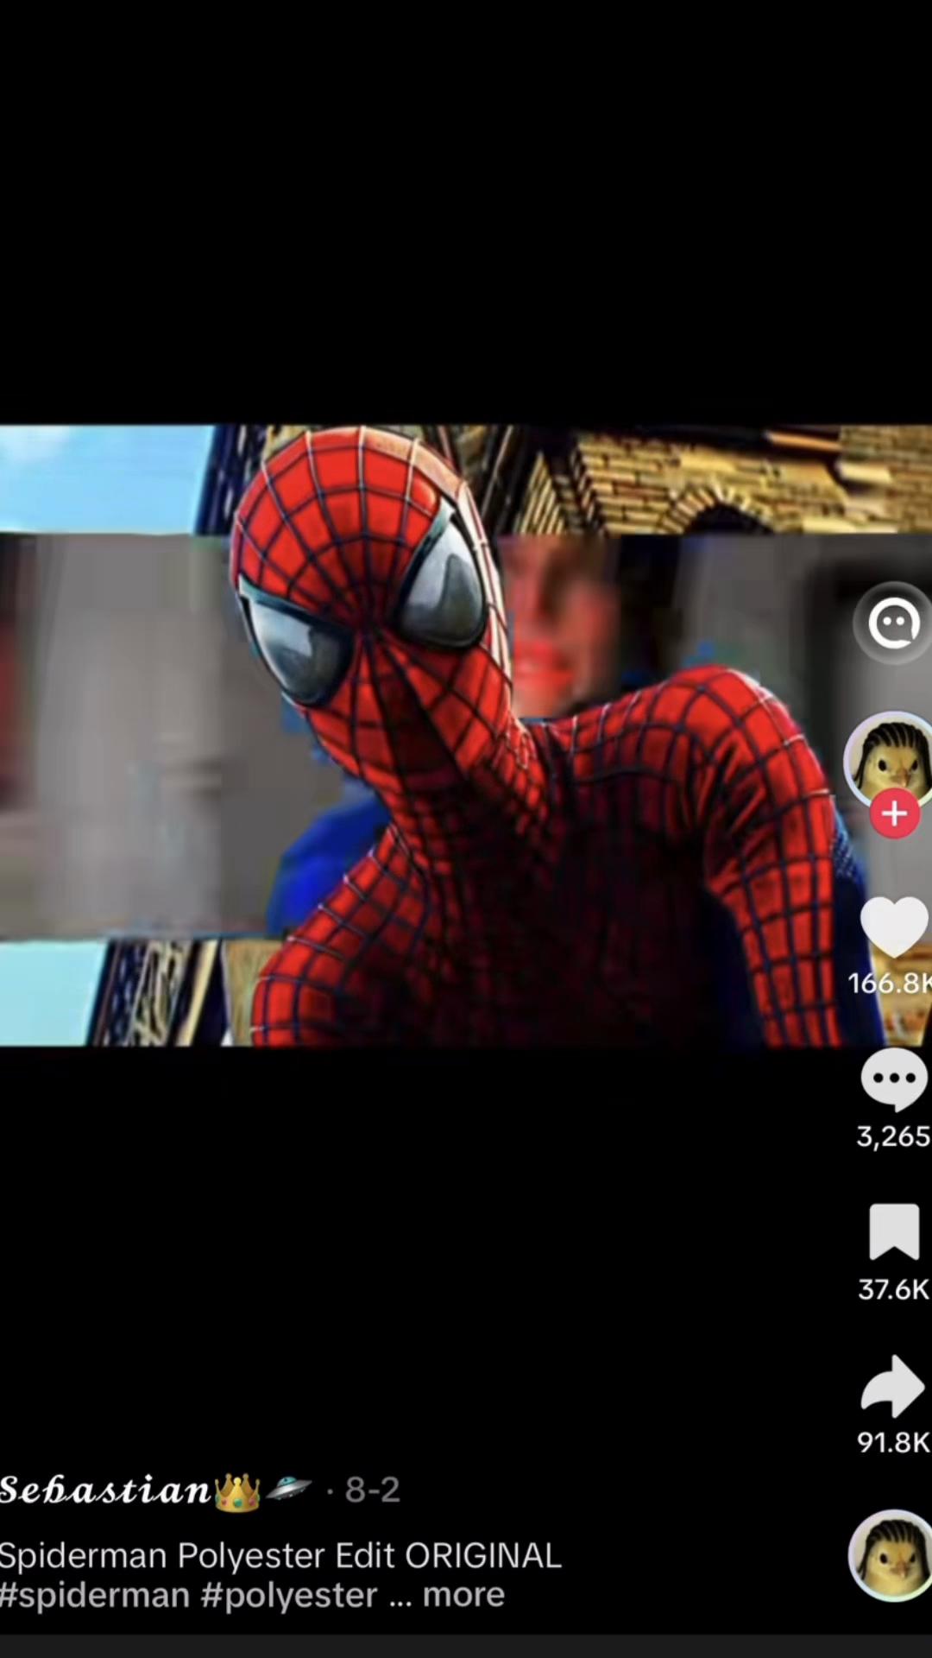932x1658 pixels.
Task: Click the "Spiderman Polyester Edit ORIGINAL" caption text
Action: 280,1555
